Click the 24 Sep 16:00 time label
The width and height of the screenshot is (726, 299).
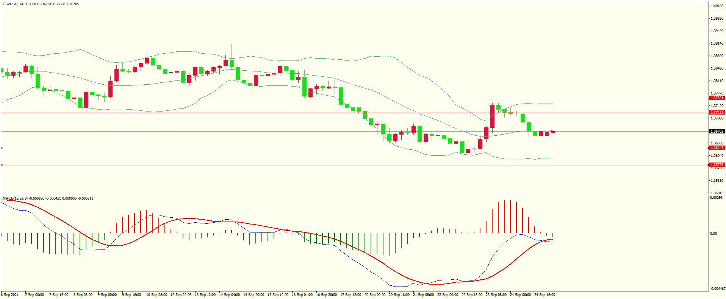click(544, 295)
